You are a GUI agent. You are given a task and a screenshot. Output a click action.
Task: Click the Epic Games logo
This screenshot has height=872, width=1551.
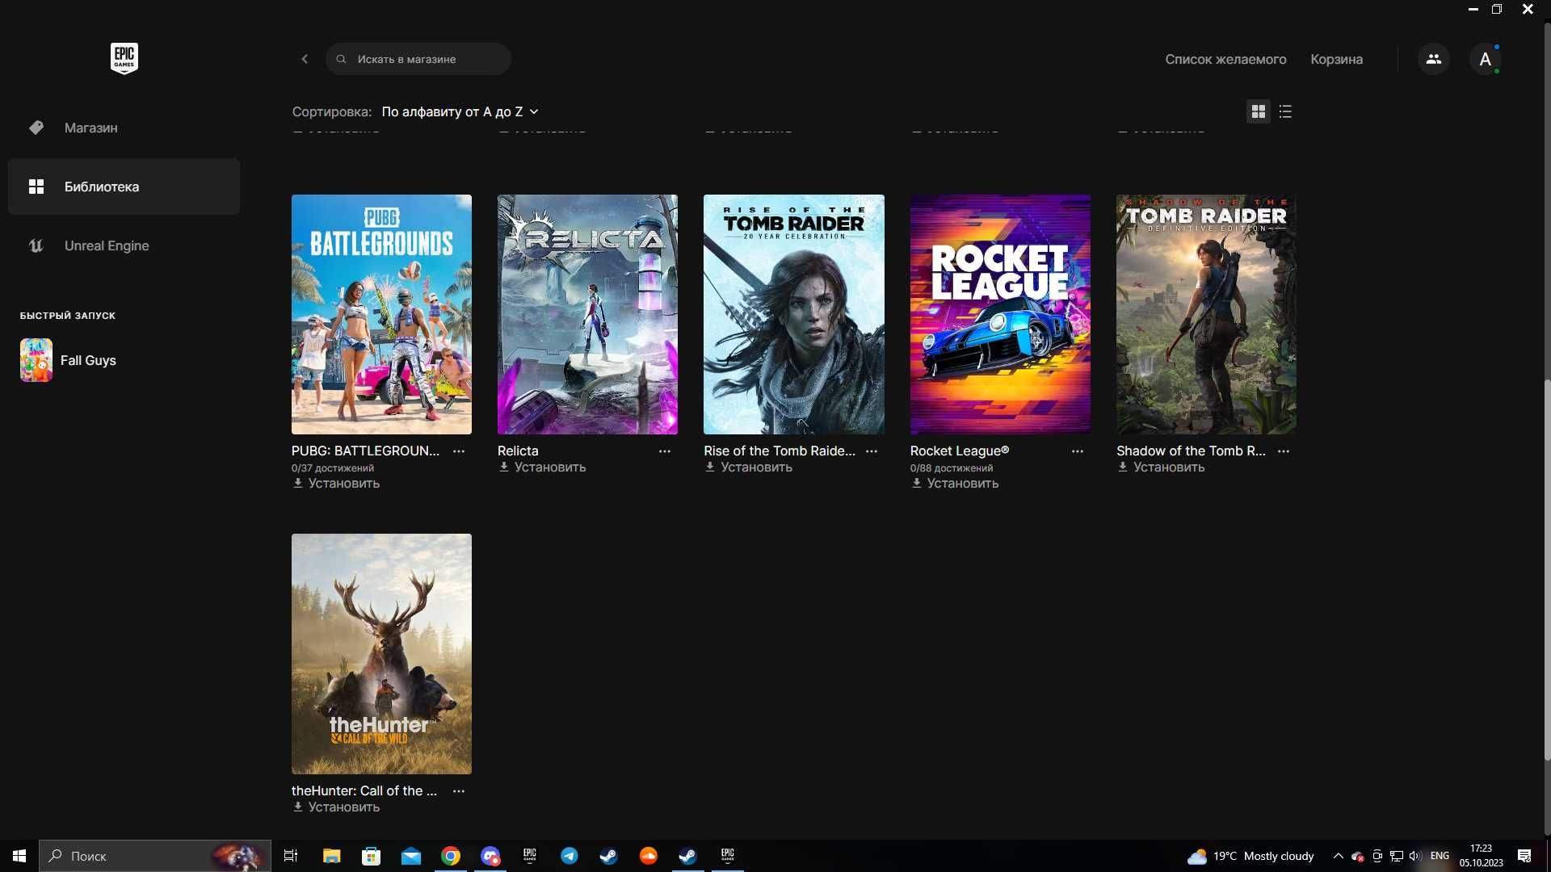click(124, 58)
